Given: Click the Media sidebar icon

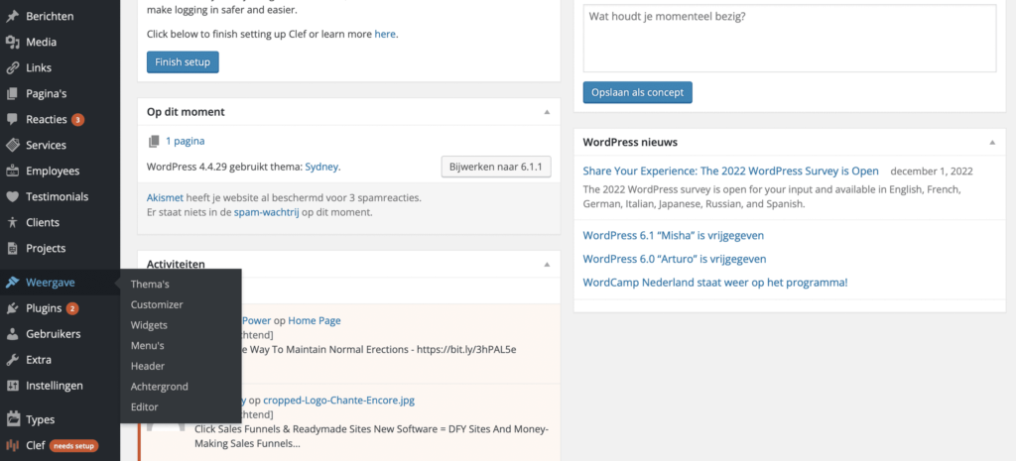Looking at the screenshot, I should (12, 42).
